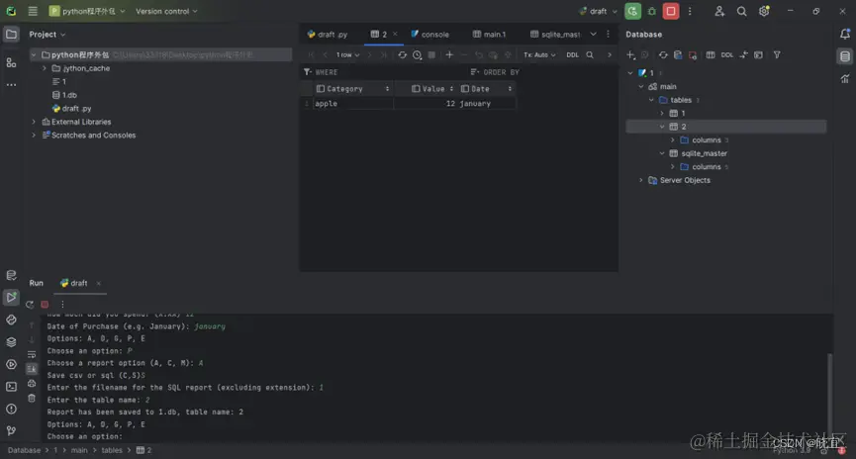Open the 1 row page-size dropdown
Viewport: 856px width, 459px height.
pos(347,54)
